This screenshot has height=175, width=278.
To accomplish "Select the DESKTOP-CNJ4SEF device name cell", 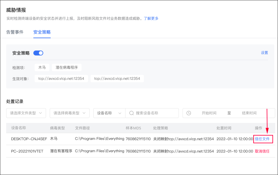I will click(29, 139).
